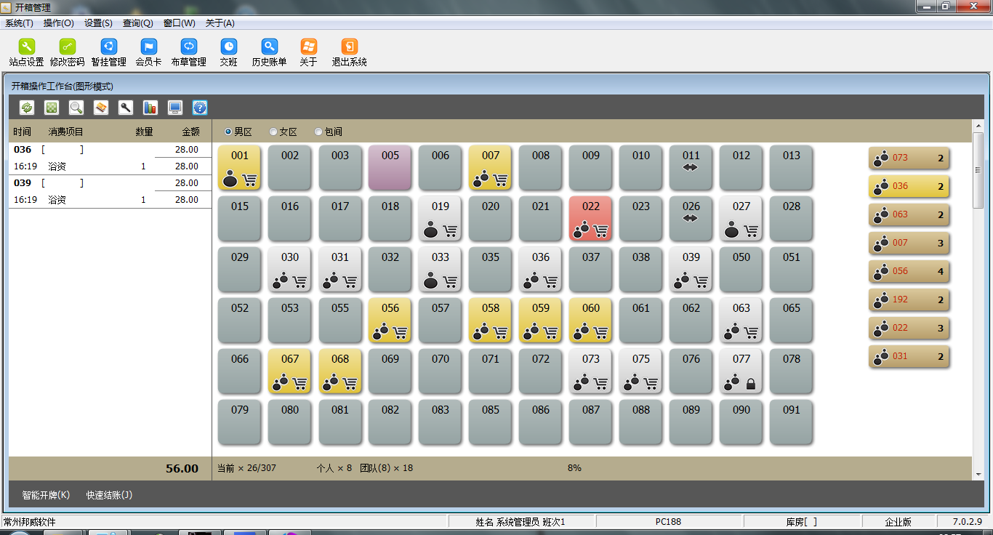
Task: Select the 男区 radio button
Action: tap(228, 132)
